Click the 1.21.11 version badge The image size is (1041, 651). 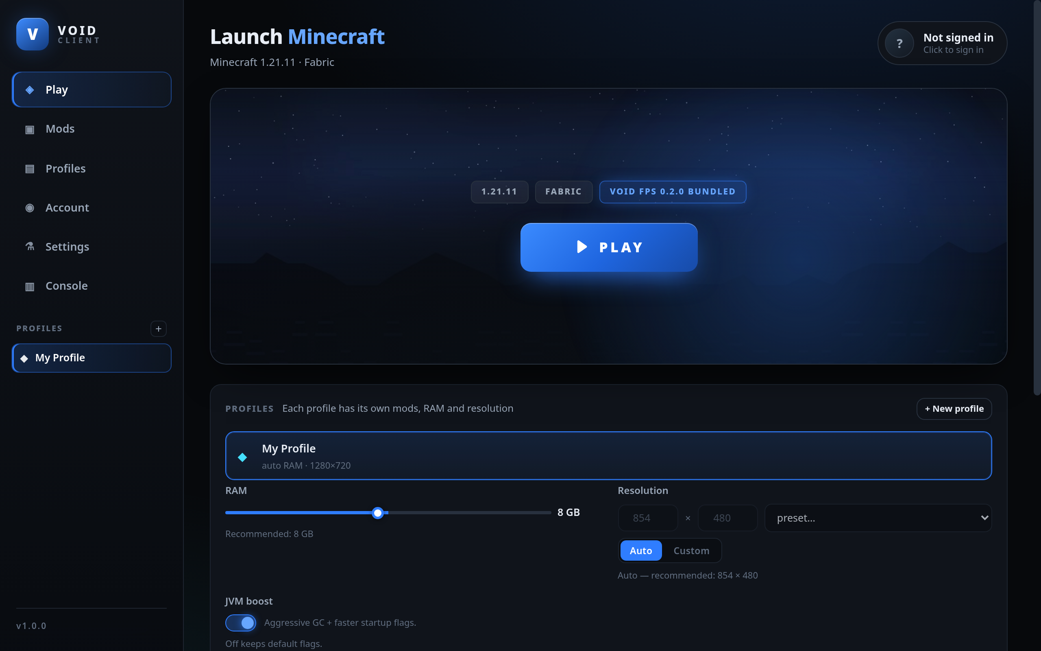pos(499,192)
